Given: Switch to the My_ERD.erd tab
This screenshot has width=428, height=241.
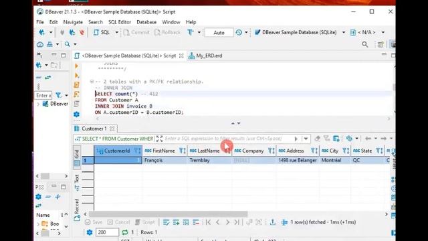Looking at the screenshot, I should click(x=206, y=56).
